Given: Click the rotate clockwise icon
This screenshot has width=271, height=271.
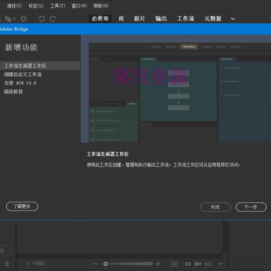Looking at the screenshot, I should pyautogui.click(x=53, y=19).
